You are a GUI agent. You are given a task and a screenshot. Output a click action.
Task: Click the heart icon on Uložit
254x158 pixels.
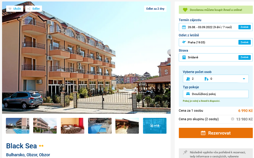tap(10, 9)
